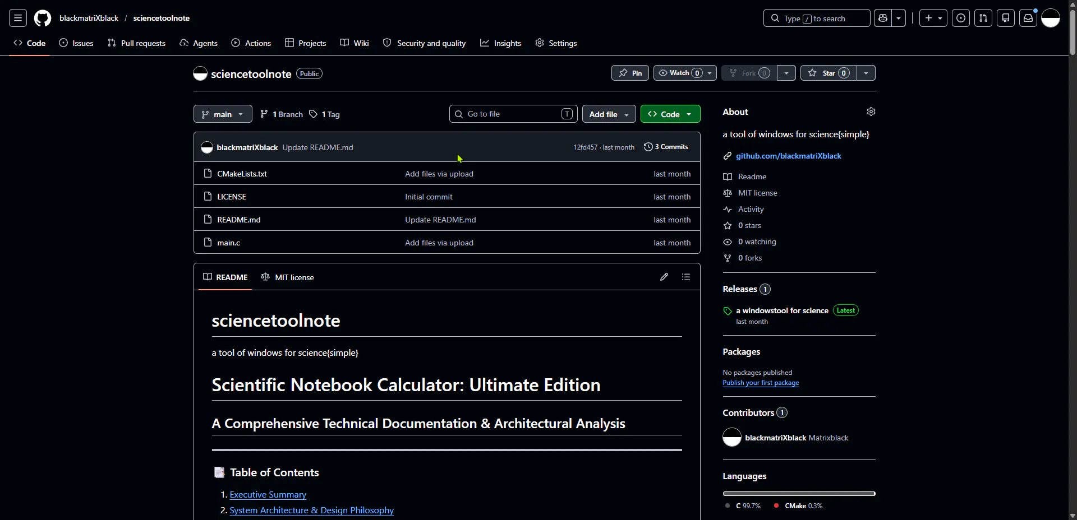Select the README tab
The width and height of the screenshot is (1077, 520).
225,277
